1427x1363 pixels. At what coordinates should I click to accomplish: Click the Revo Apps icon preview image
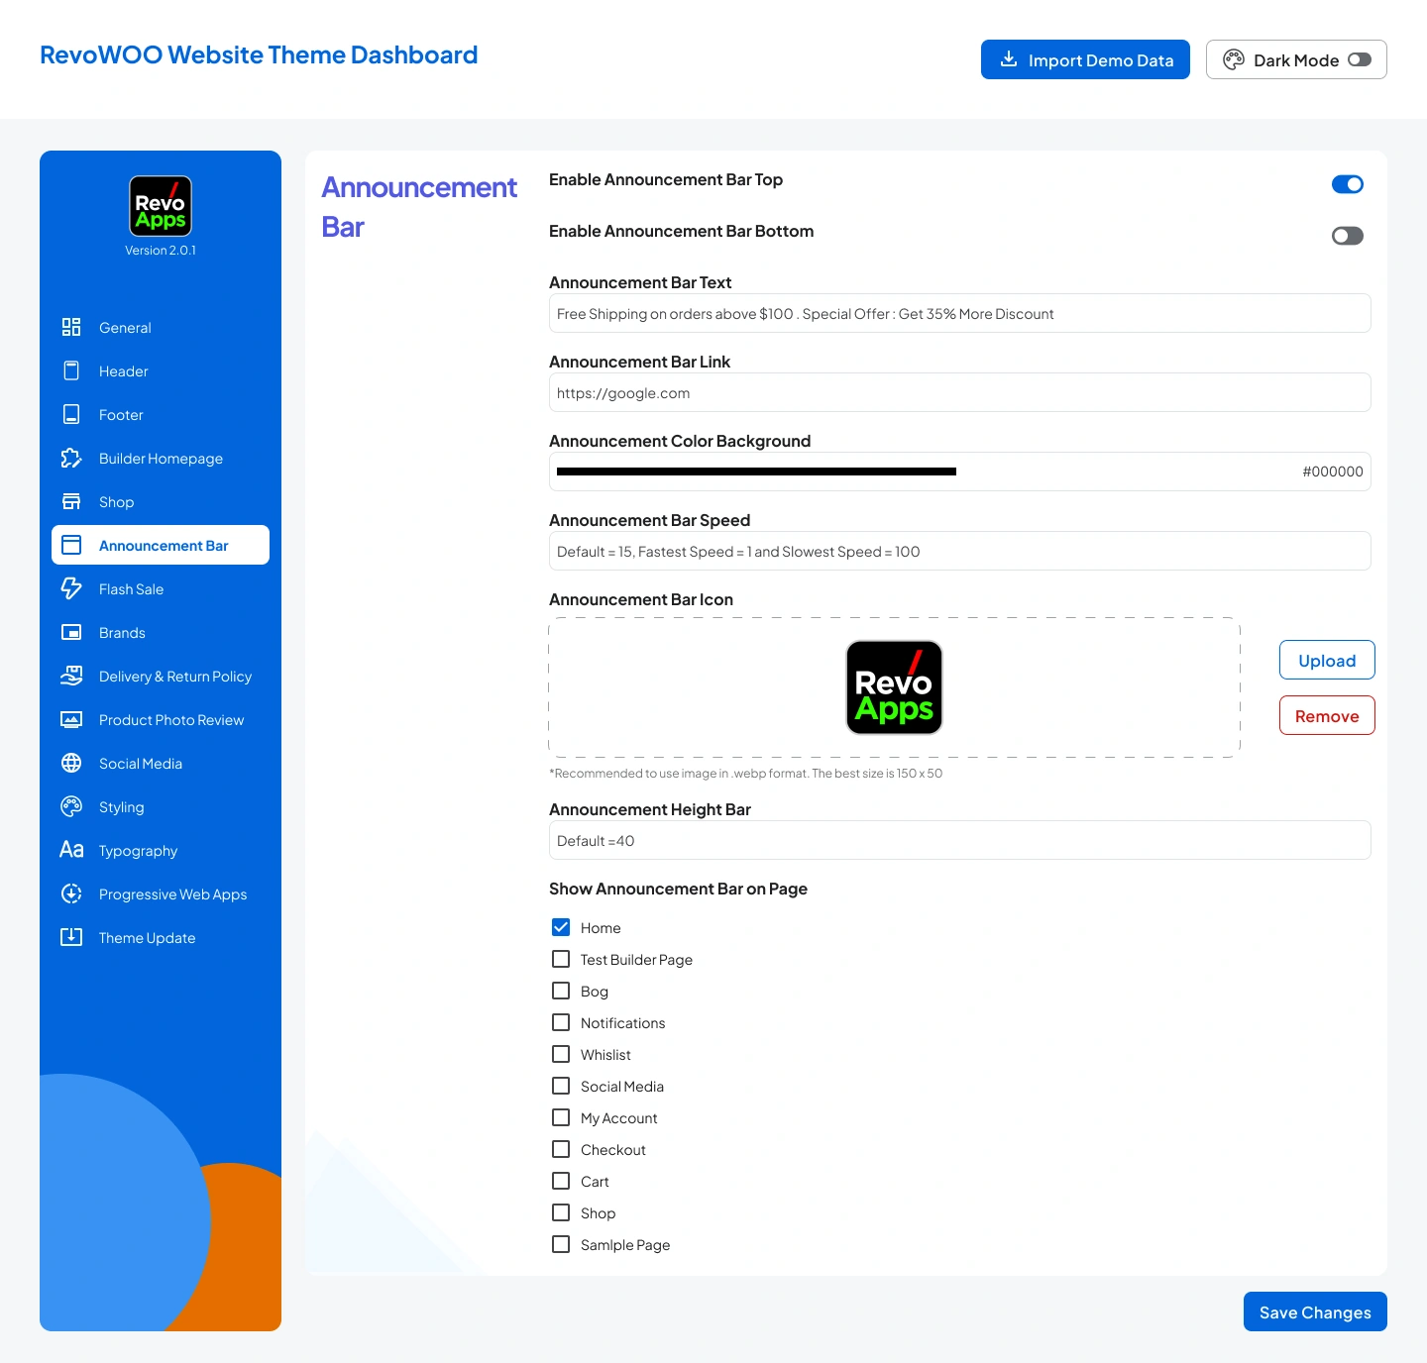pos(894,687)
